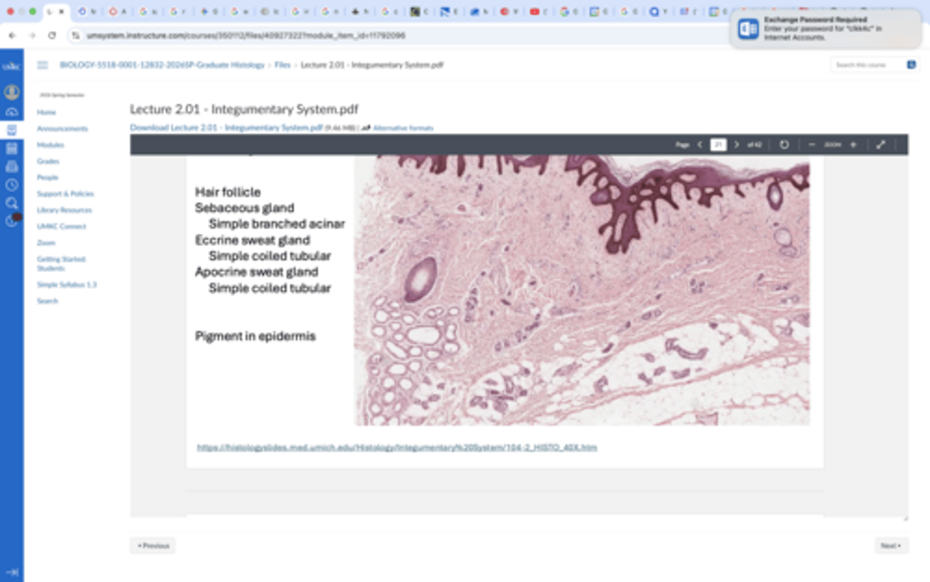Go to previous page in the PDF viewer

tap(700, 145)
